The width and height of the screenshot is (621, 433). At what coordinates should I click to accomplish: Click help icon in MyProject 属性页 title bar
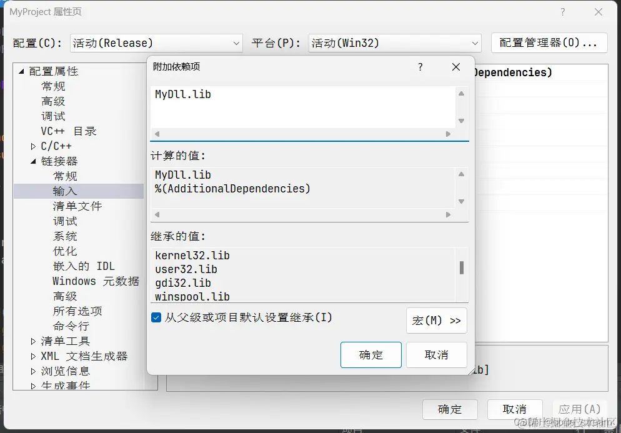coord(562,12)
